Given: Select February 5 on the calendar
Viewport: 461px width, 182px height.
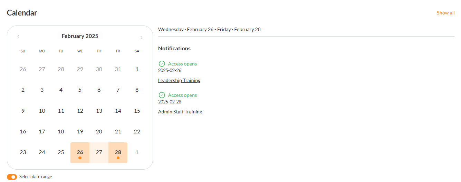Looking at the screenshot, I should 80,90.
